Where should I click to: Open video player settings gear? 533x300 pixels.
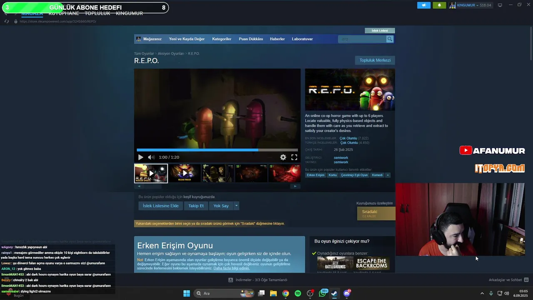pyautogui.click(x=283, y=157)
